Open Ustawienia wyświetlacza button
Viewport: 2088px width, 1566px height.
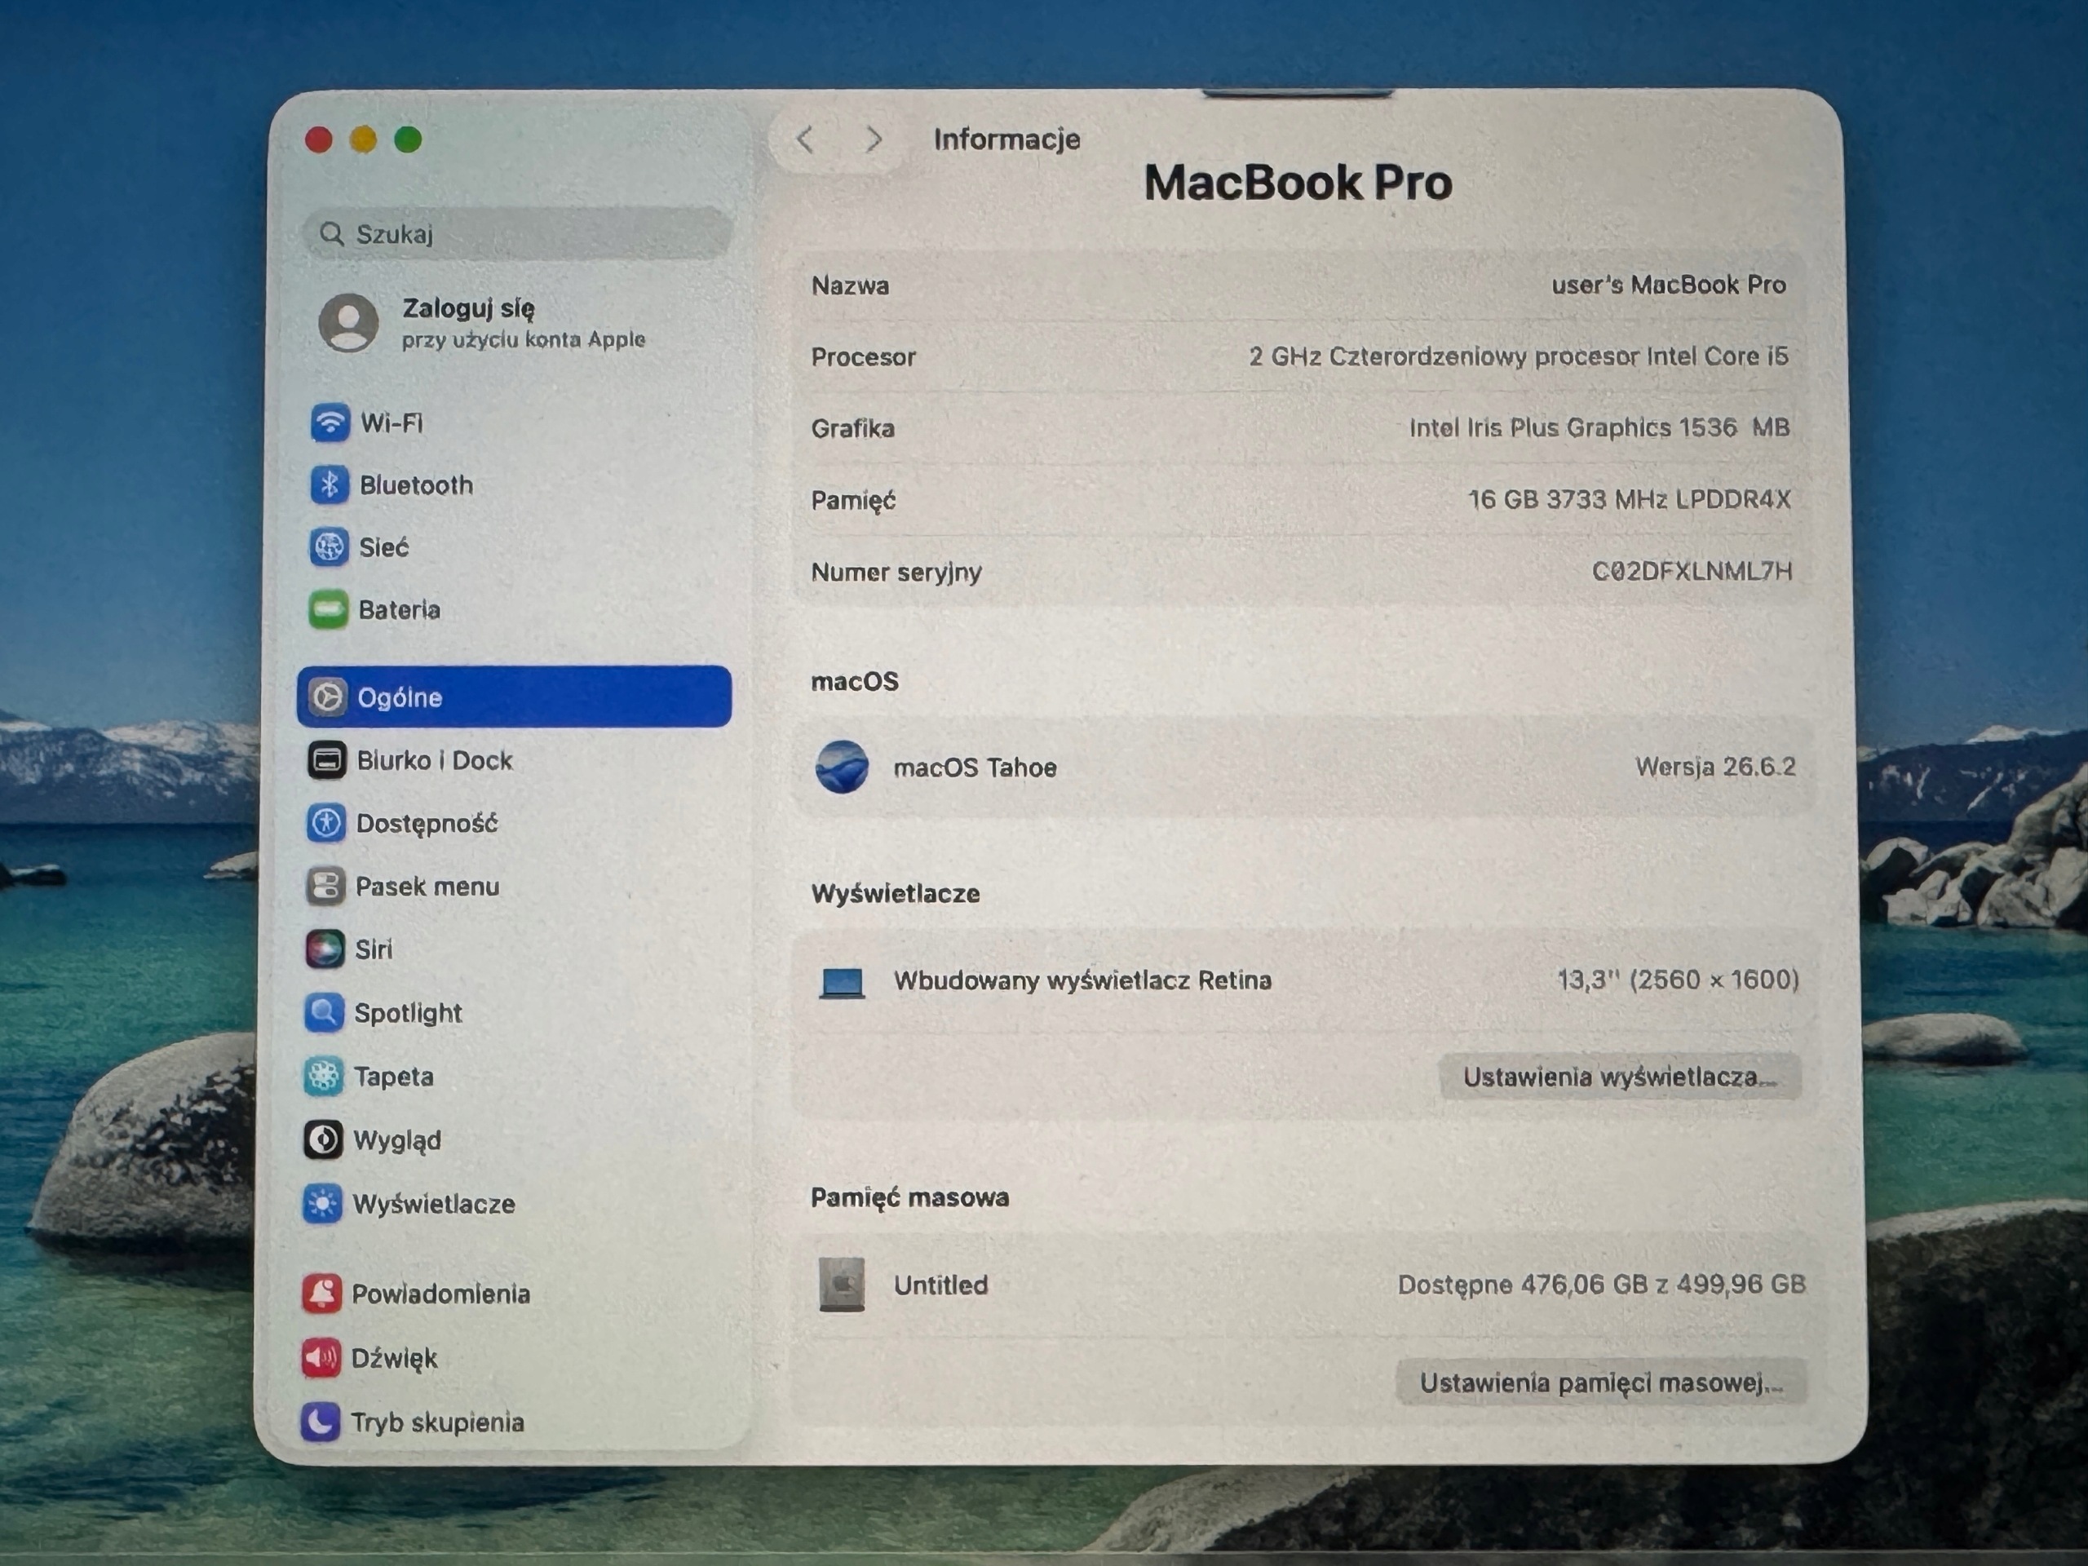click(x=1620, y=1076)
